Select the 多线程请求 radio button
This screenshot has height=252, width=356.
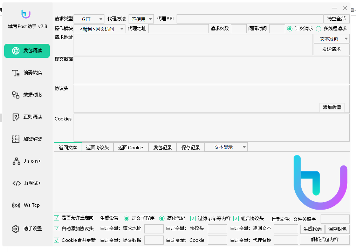319,29
